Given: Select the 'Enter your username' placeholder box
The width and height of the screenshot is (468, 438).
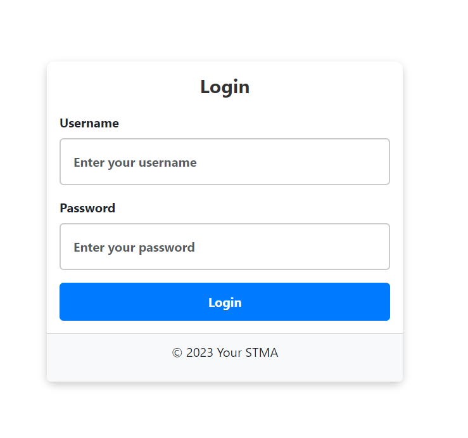Looking at the screenshot, I should [224, 162].
